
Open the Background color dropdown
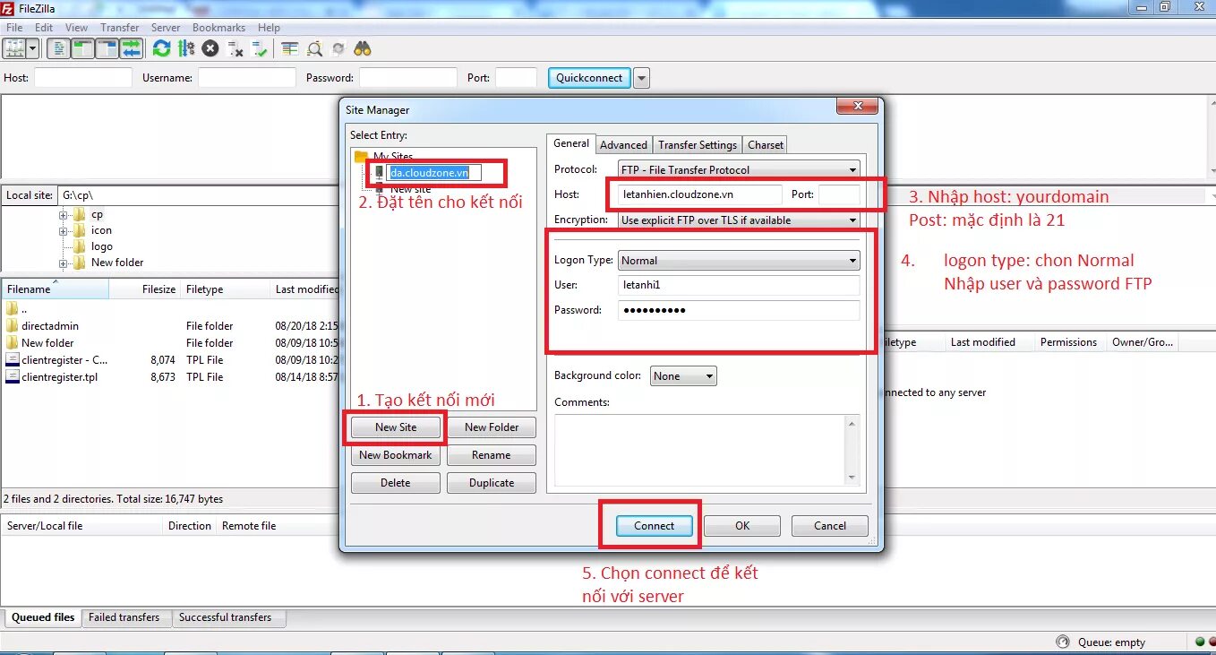click(683, 376)
